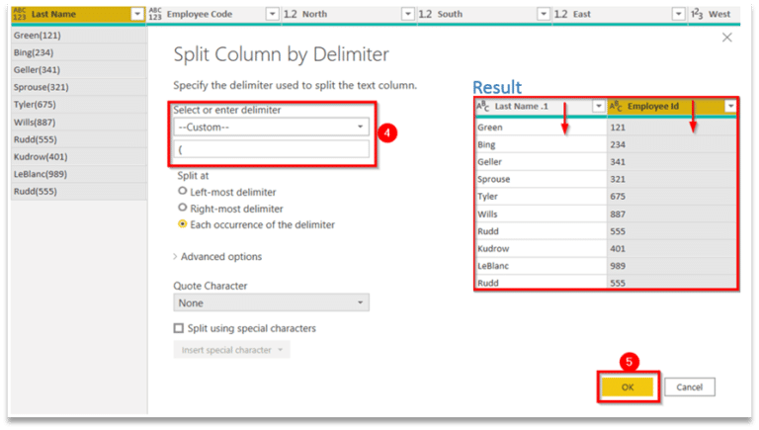Enable Split using special characters checkbox
The width and height of the screenshot is (759, 430).
179,328
